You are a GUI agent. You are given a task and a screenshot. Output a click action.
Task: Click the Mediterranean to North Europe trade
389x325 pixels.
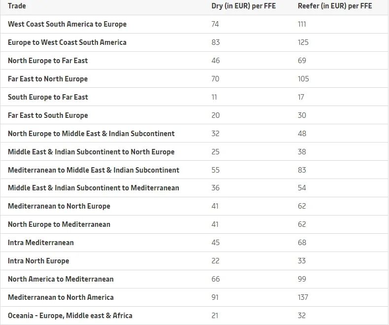59,206
